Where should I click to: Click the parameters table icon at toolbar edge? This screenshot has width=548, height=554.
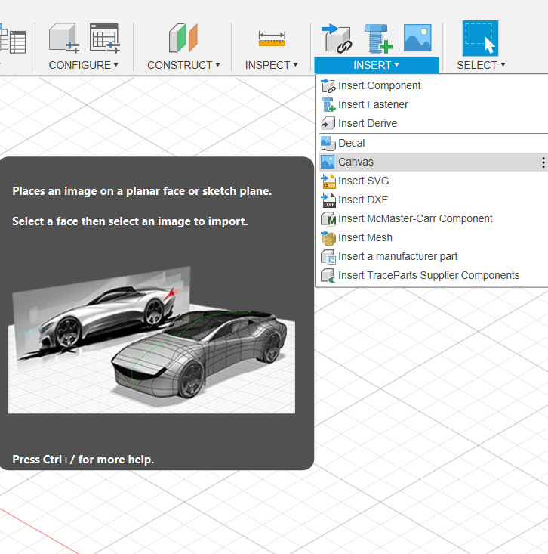pos(13,39)
